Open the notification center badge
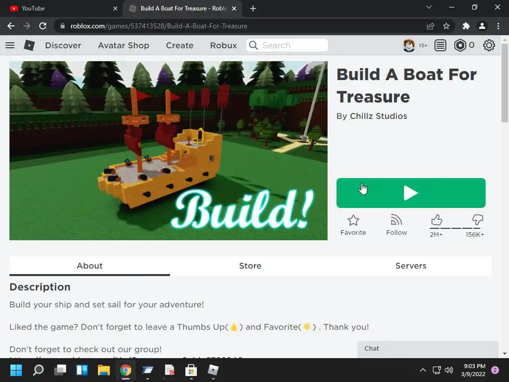Image resolution: width=509 pixels, height=382 pixels. (495, 370)
